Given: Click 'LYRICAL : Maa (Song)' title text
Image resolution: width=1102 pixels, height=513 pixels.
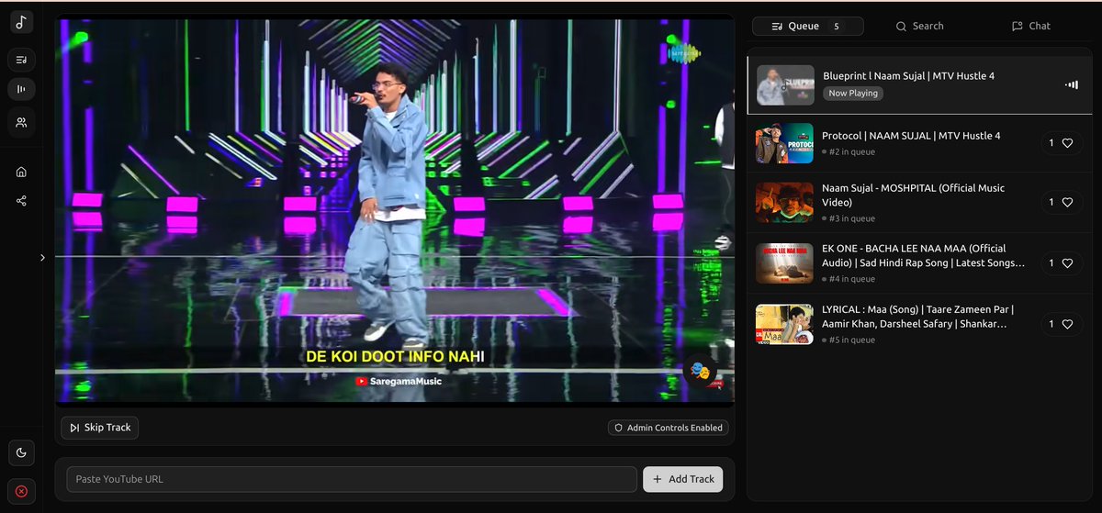Looking at the screenshot, I should pos(917,317).
